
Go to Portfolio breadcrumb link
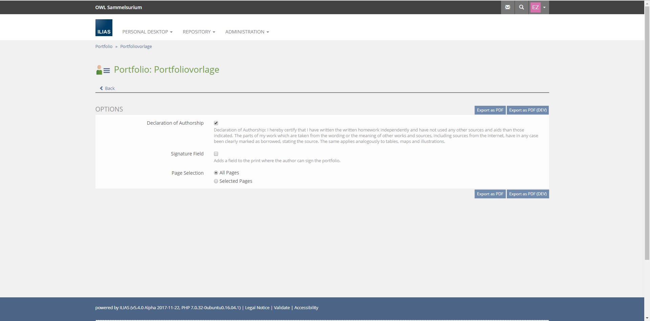104,47
